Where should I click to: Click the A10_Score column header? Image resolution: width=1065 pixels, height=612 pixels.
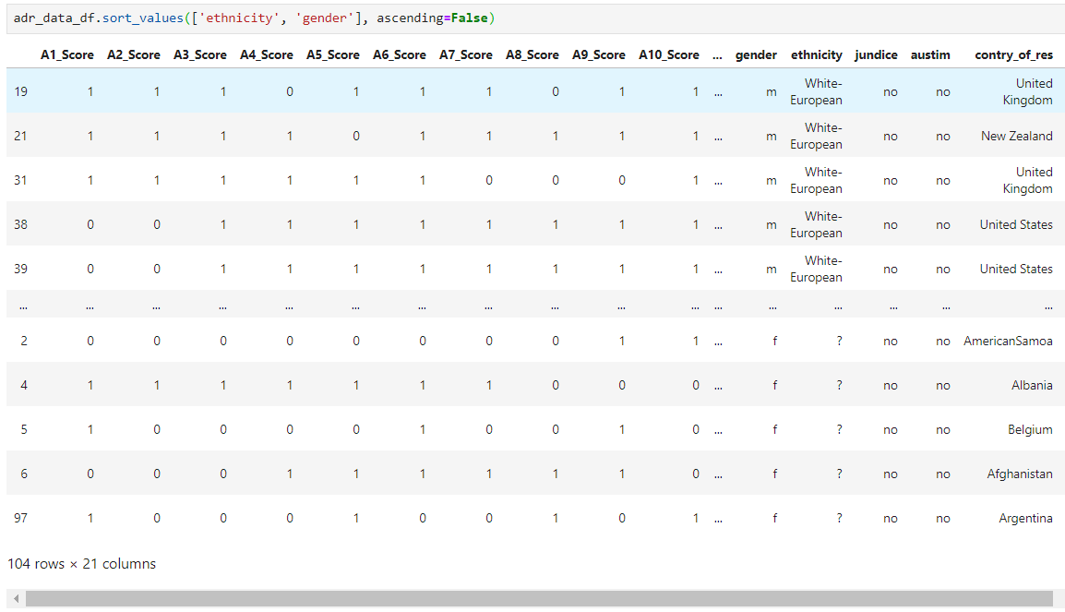669,55
